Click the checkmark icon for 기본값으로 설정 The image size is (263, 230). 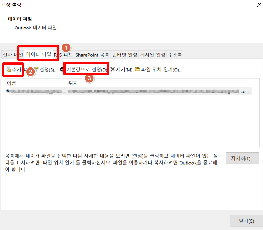pyautogui.click(x=62, y=69)
